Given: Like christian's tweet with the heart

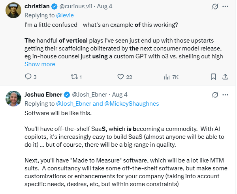Looking at the screenshot, I should point(120,77).
